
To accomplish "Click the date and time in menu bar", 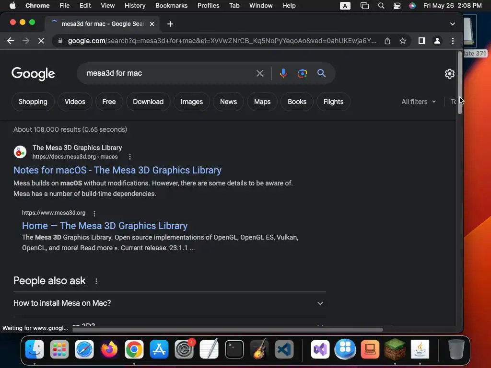I will [453, 6].
